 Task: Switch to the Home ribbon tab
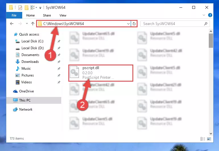(30, 15)
